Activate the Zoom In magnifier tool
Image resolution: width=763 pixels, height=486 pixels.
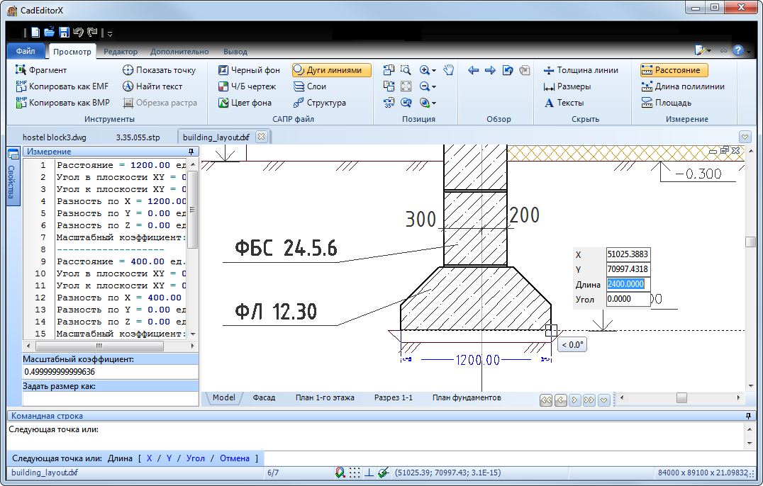click(423, 69)
